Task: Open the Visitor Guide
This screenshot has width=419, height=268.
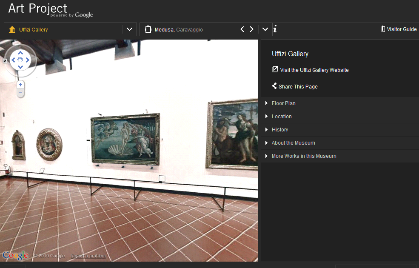Action: (x=399, y=29)
